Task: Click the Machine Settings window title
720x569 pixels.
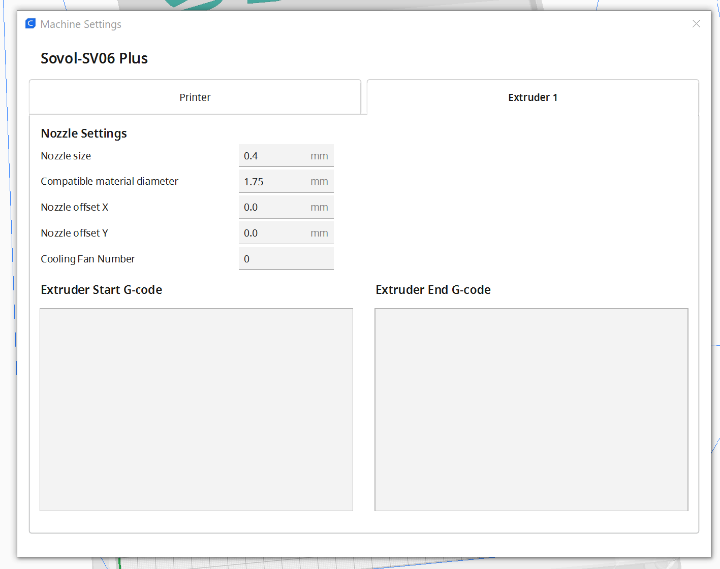Action: [x=81, y=24]
